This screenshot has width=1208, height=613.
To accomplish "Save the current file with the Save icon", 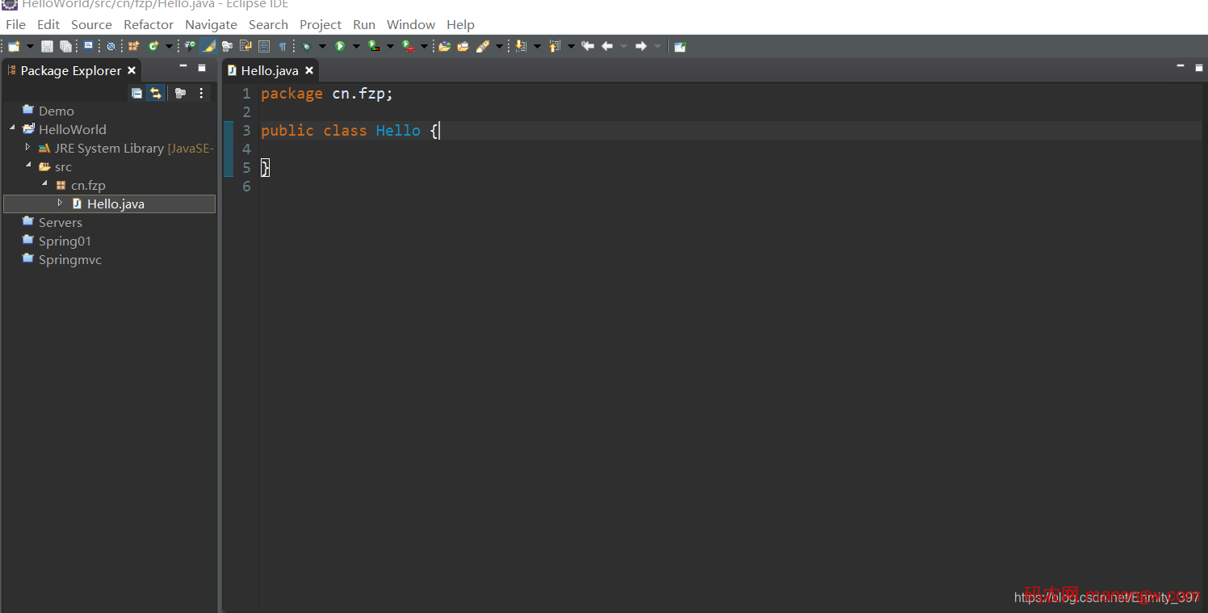I will coord(46,46).
